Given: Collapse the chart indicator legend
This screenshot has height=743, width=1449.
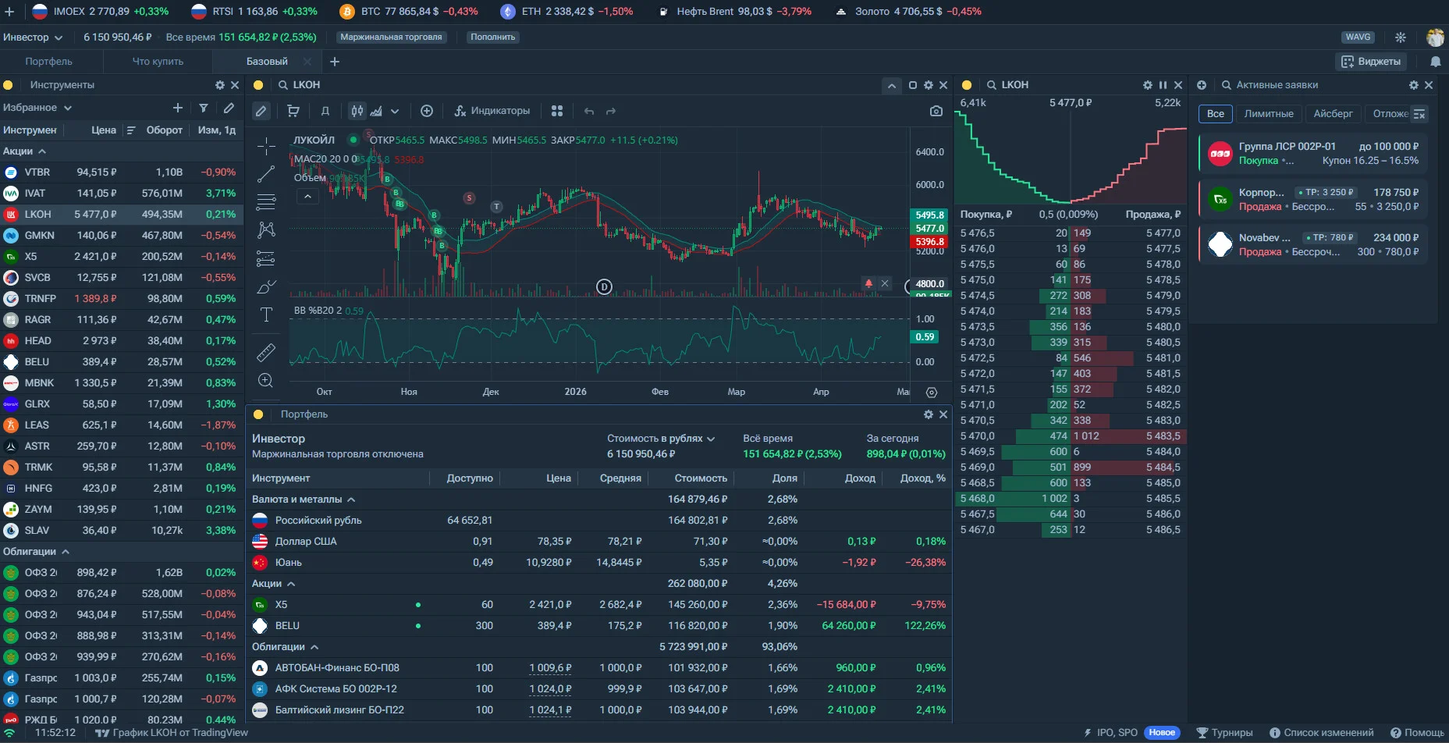Looking at the screenshot, I should 307,197.
